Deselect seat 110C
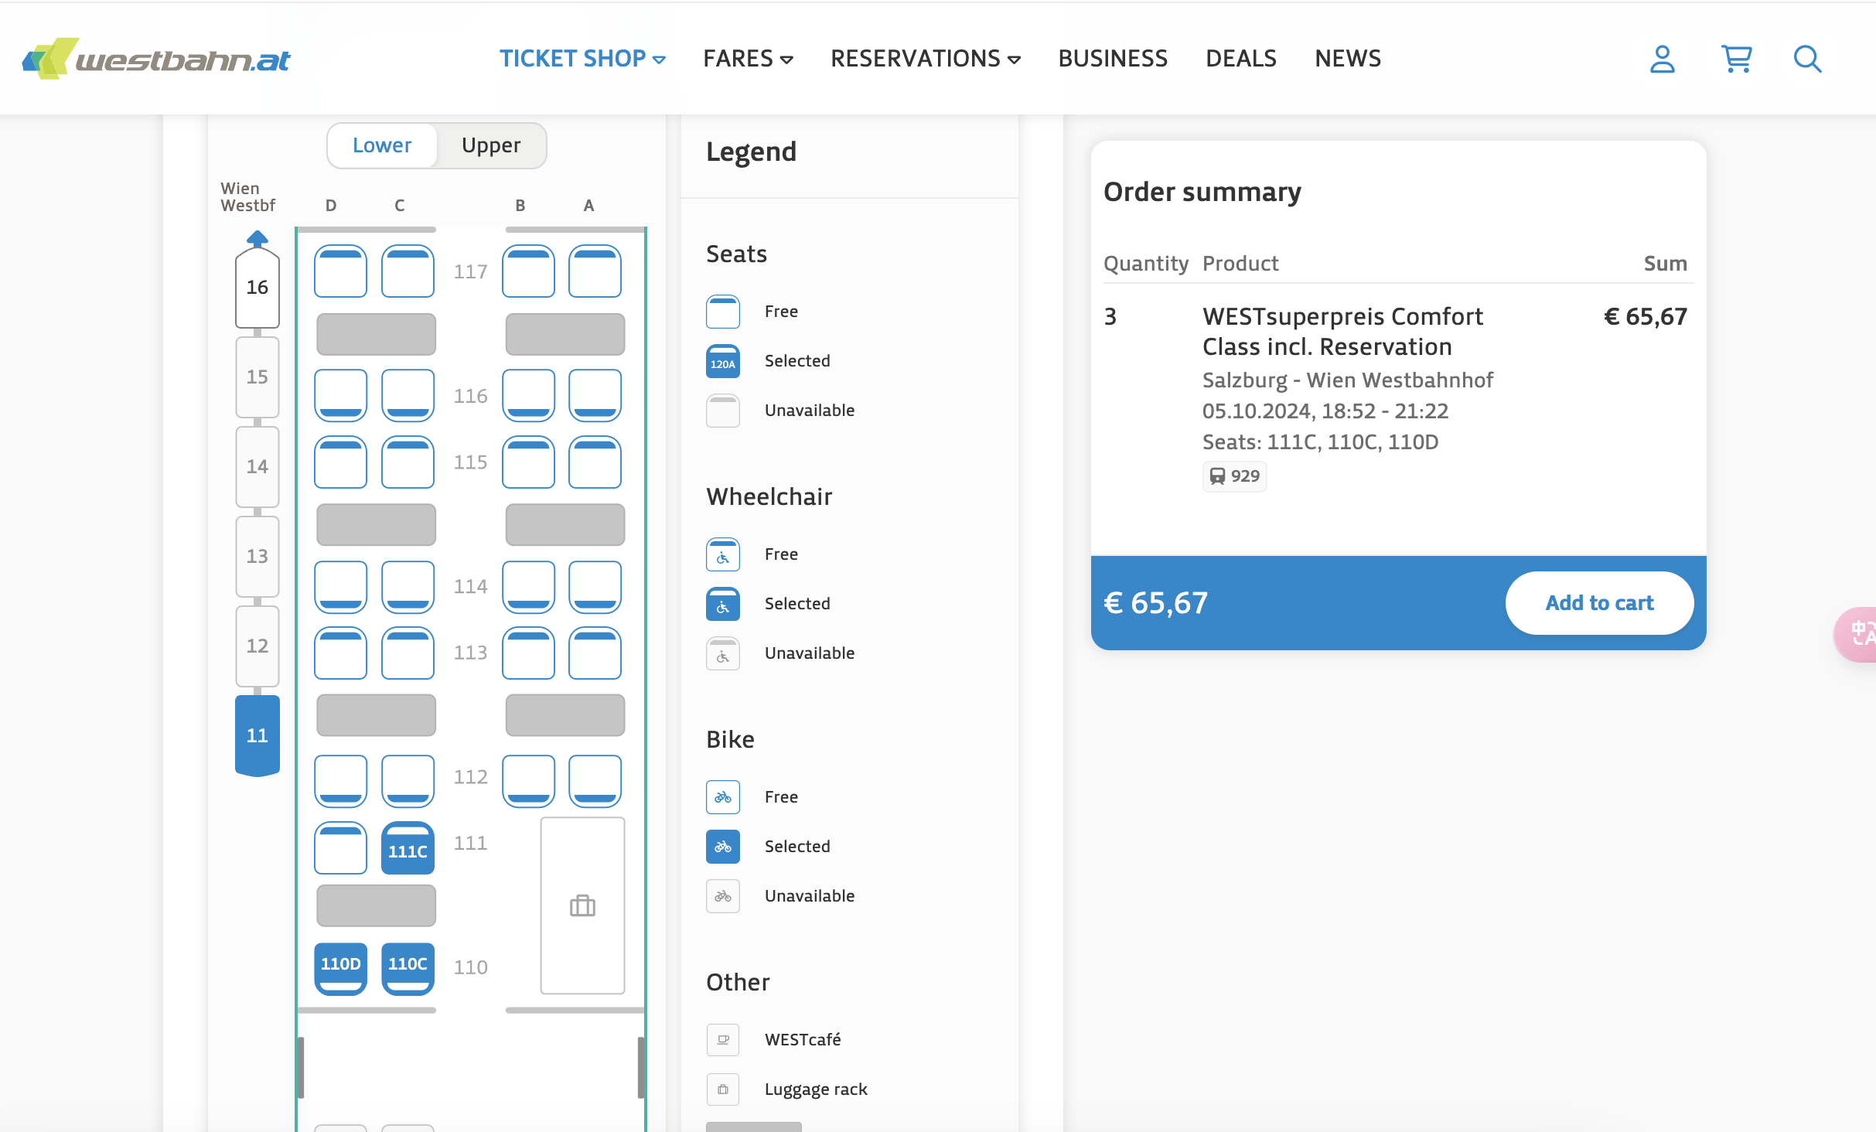The image size is (1876, 1132). 408,968
